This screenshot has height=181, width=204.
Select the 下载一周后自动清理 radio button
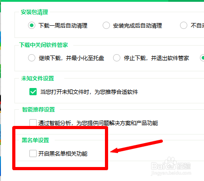point(32,25)
